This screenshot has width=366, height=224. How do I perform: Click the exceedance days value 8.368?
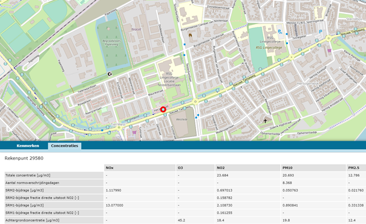coord(287,183)
